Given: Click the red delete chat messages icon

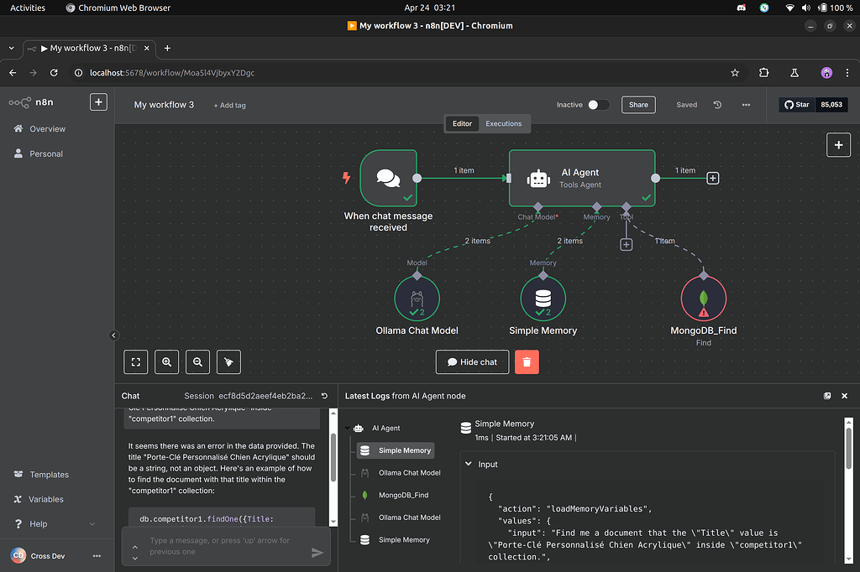Looking at the screenshot, I should (x=527, y=361).
